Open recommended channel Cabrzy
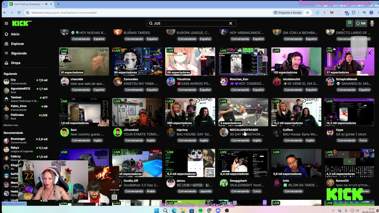The width and height of the screenshot is (379, 213). (25, 158)
